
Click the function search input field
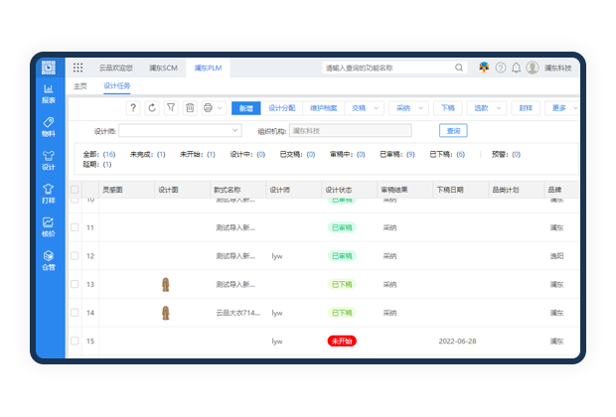387,68
